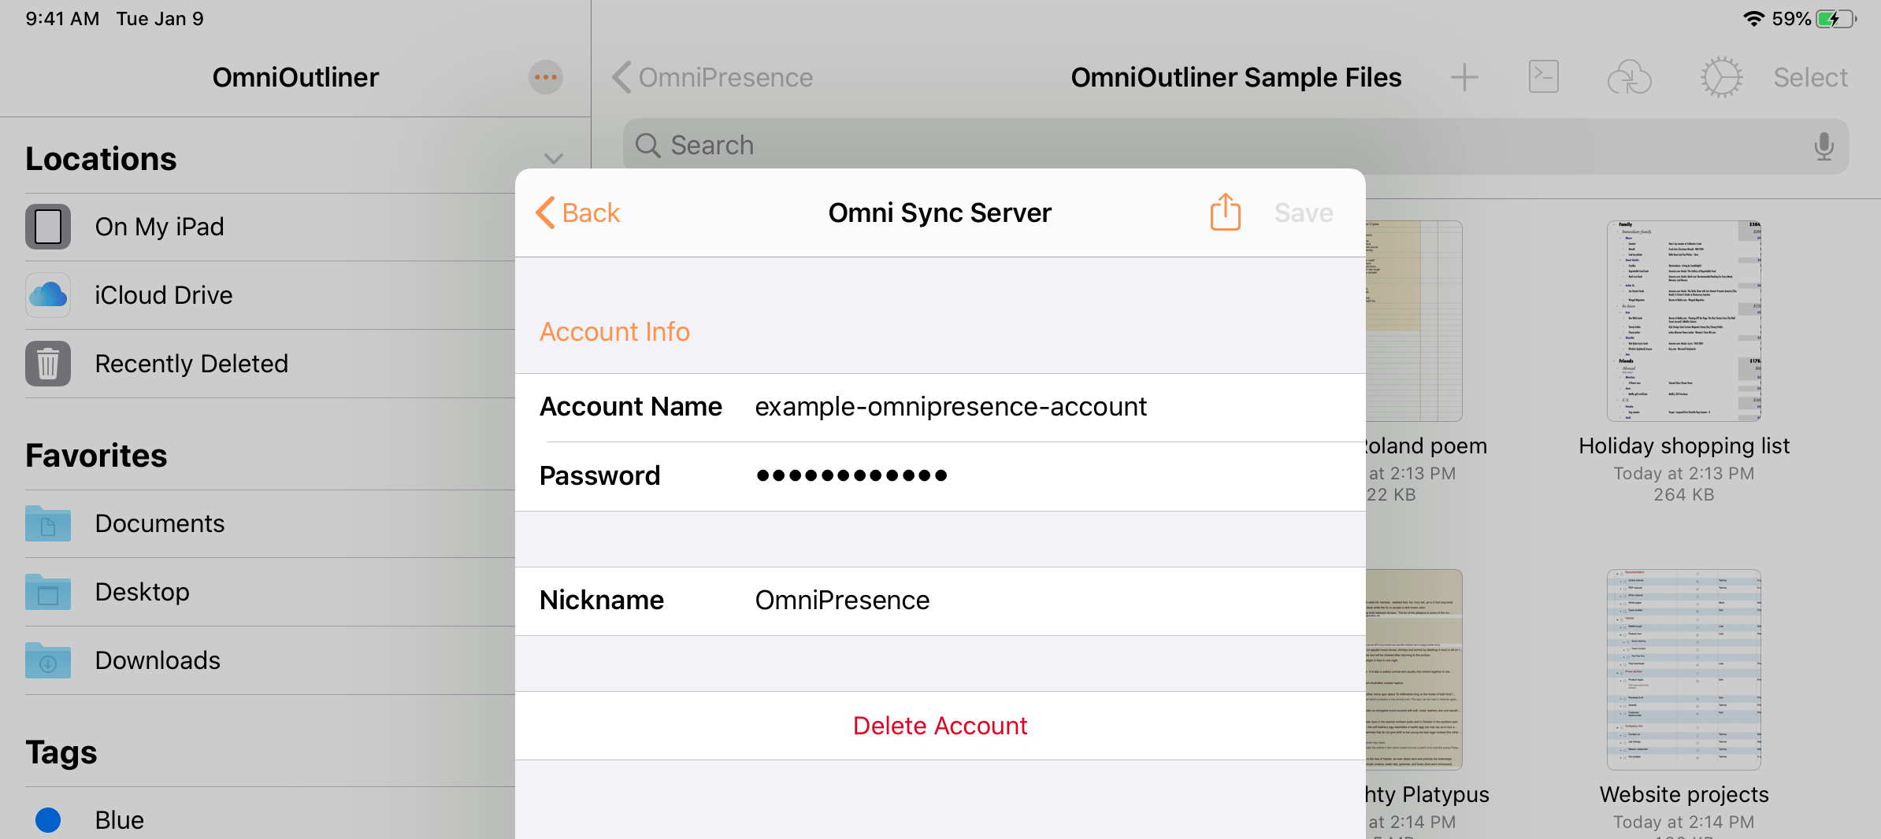The height and width of the screenshot is (839, 1881).
Task: Tap Save in Omni Sync Server dialog
Action: pos(1304,213)
